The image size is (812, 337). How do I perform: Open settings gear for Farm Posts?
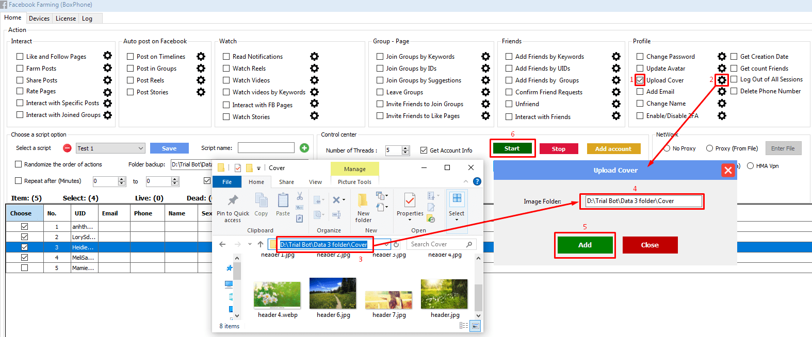point(107,68)
